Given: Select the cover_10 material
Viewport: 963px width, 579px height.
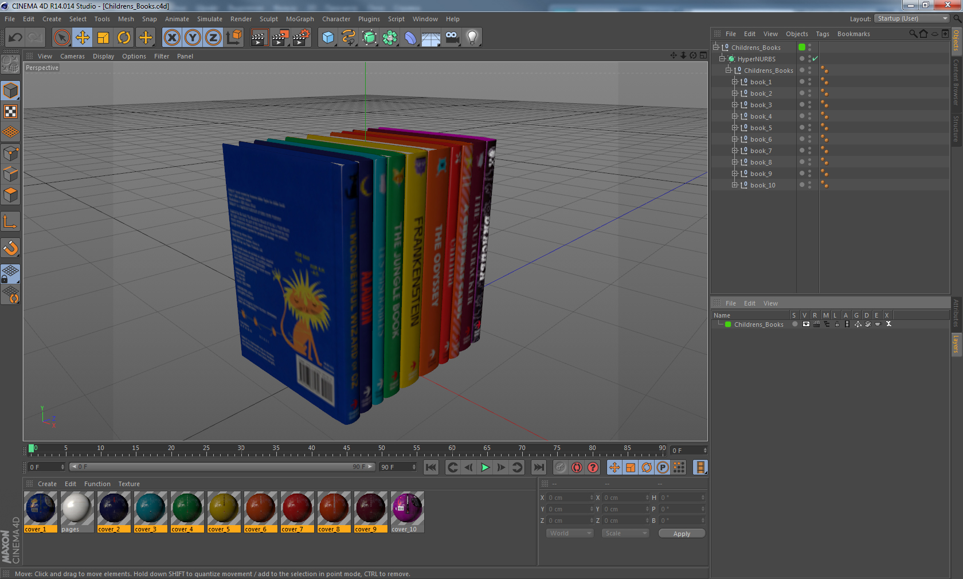Looking at the screenshot, I should click(408, 512).
